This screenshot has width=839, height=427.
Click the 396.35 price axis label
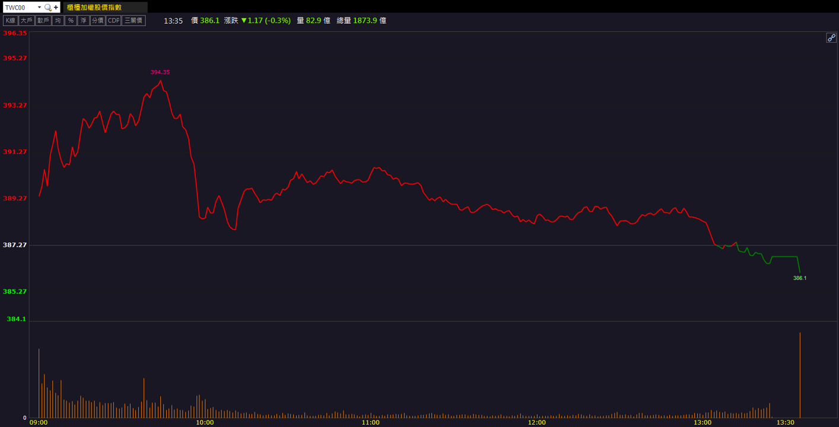tap(15, 33)
